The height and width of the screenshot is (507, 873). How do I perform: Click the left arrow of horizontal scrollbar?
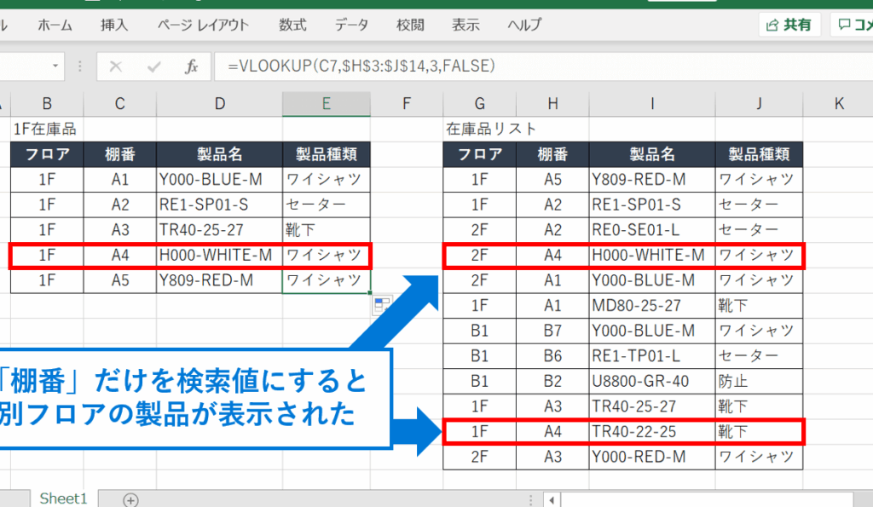(552, 499)
